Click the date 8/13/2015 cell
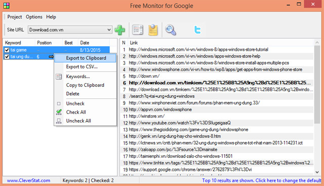 pos(90,50)
